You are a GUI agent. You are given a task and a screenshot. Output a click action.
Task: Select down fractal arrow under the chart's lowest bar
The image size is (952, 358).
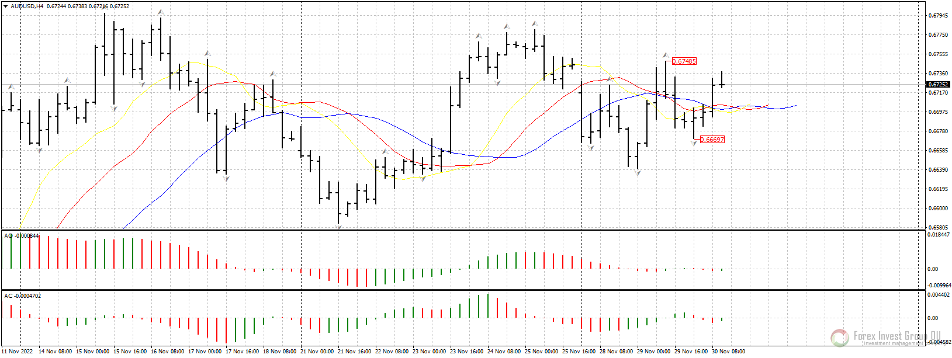pyautogui.click(x=338, y=227)
